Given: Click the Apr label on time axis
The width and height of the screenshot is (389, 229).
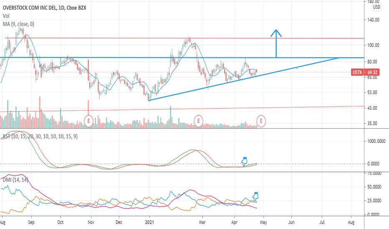Looking at the screenshot, I should (x=235, y=222).
